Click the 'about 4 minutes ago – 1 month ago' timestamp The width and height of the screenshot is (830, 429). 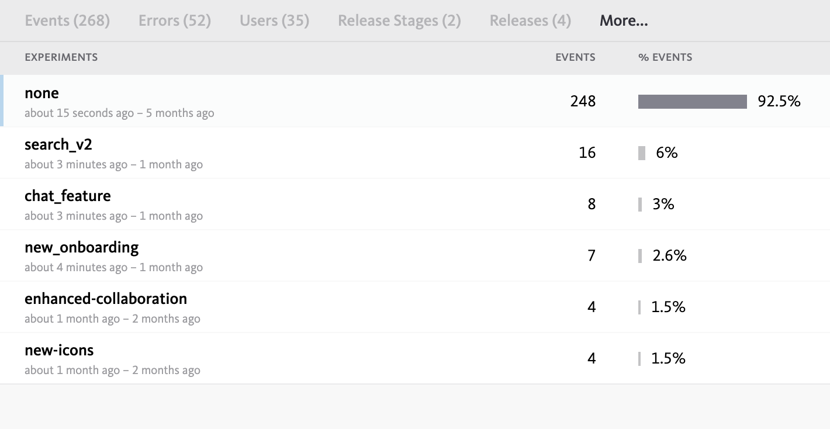click(113, 268)
